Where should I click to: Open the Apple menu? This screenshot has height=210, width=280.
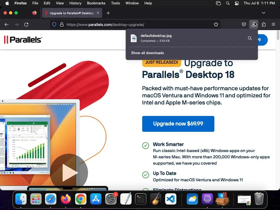[7, 3]
